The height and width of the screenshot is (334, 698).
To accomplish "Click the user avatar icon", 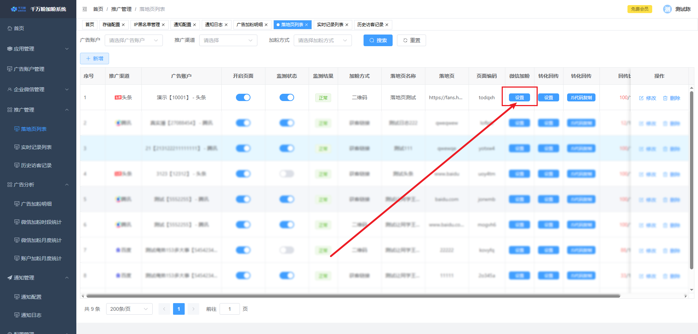I will click(667, 9).
